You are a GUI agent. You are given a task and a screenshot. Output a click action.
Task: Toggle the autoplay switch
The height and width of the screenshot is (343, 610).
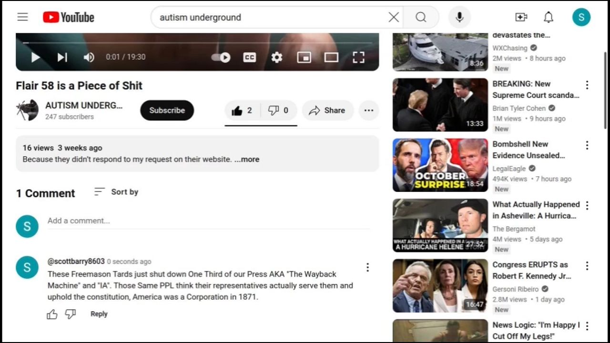coord(221,57)
